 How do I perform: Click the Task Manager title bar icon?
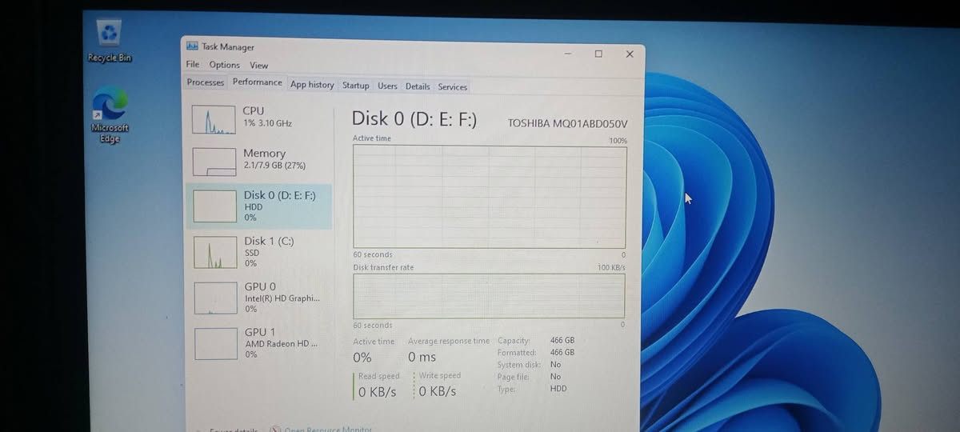[x=192, y=46]
